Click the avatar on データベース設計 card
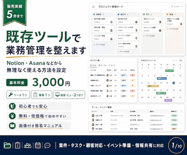 click(x=136, y=38)
